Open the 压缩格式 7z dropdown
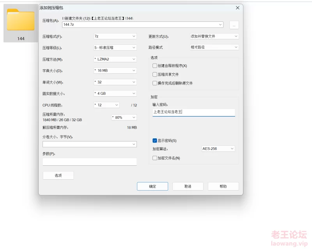The image size is (312, 249). click(115, 36)
